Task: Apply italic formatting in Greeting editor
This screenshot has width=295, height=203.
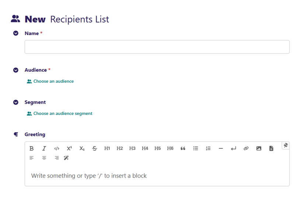Action: [x=44, y=148]
